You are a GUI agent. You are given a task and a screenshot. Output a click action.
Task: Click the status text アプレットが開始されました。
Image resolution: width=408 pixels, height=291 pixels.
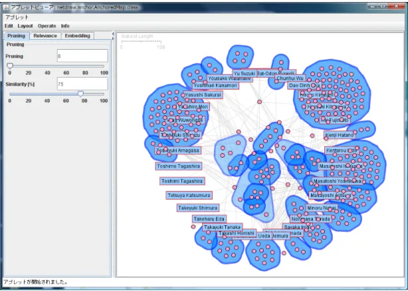(36, 282)
